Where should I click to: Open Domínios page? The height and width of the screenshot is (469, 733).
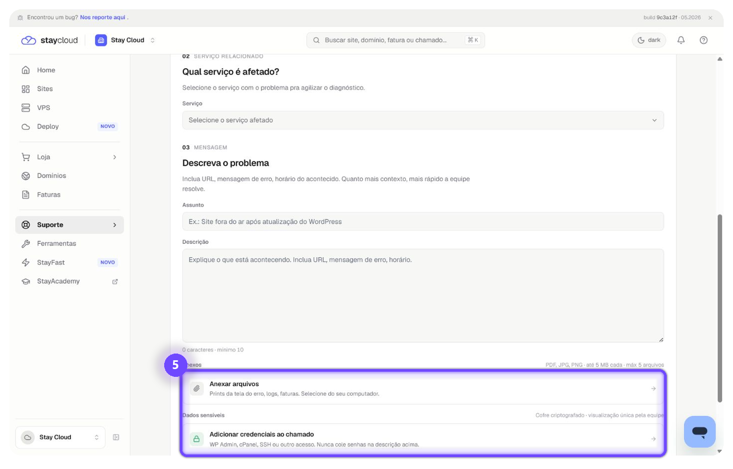(x=69, y=176)
